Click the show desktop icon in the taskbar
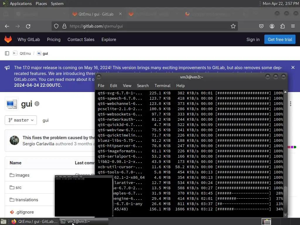 coord(4,221)
